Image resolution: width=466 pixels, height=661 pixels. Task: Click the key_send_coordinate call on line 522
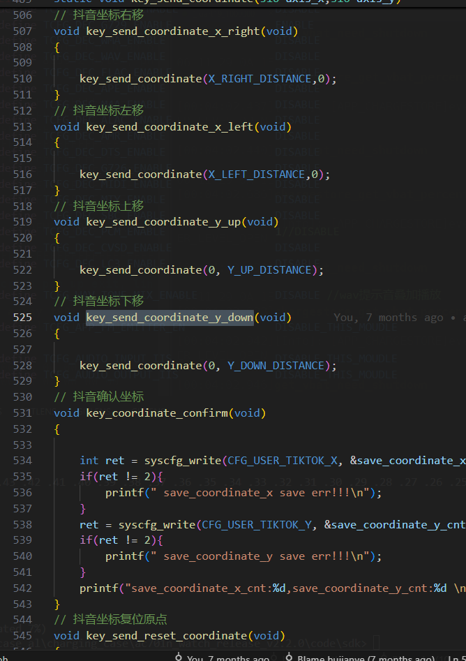click(141, 270)
